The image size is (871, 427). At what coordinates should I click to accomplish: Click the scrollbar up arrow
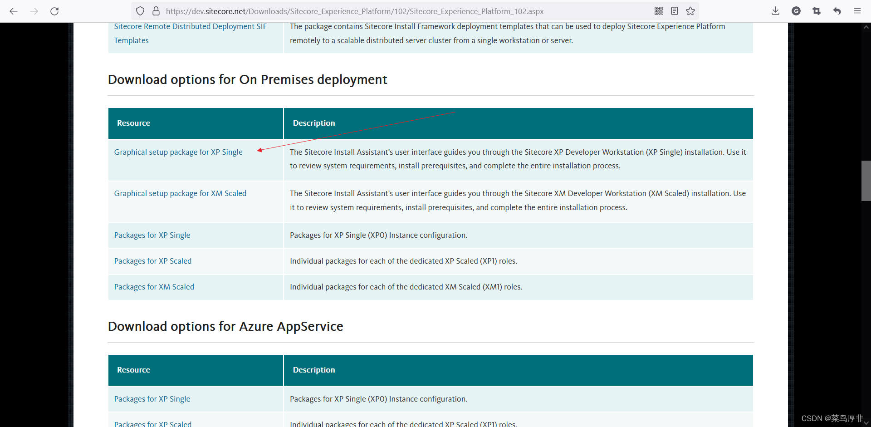866,27
